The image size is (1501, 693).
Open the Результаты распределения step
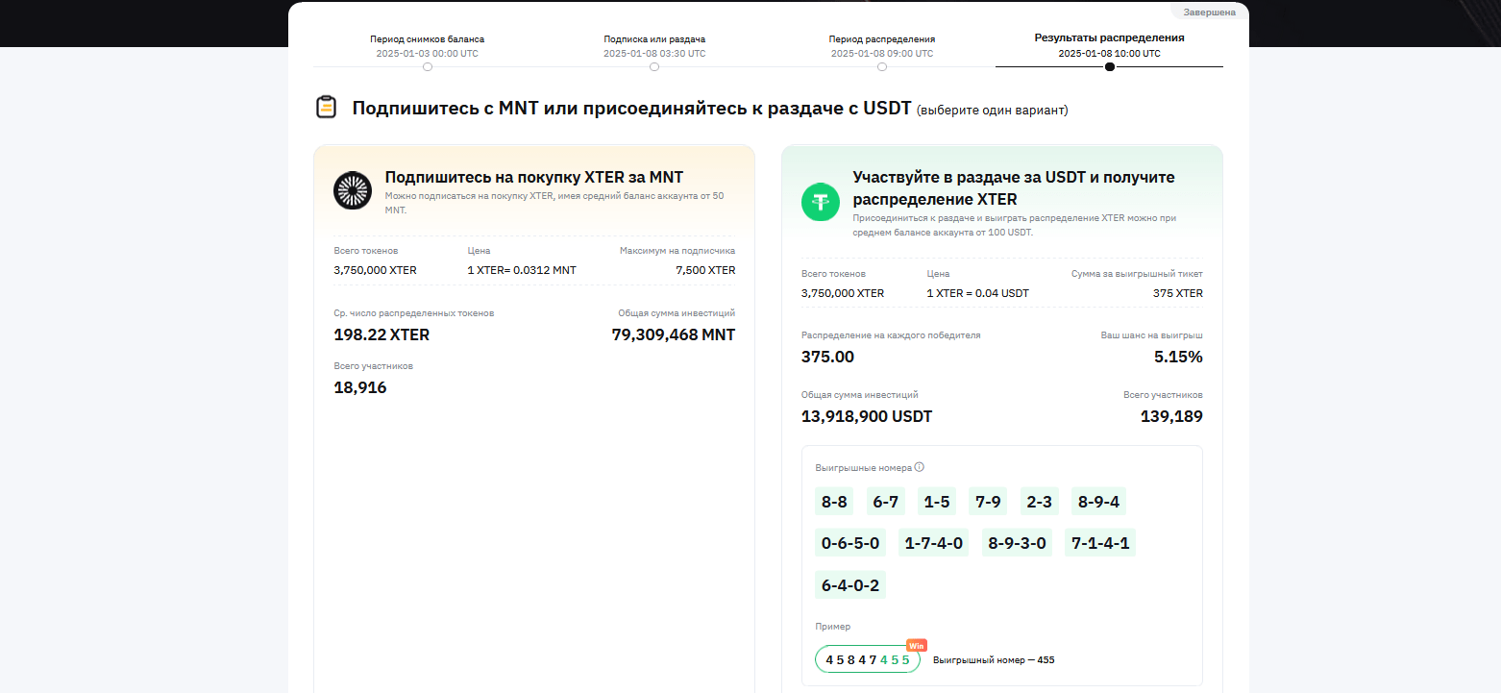(x=1109, y=45)
